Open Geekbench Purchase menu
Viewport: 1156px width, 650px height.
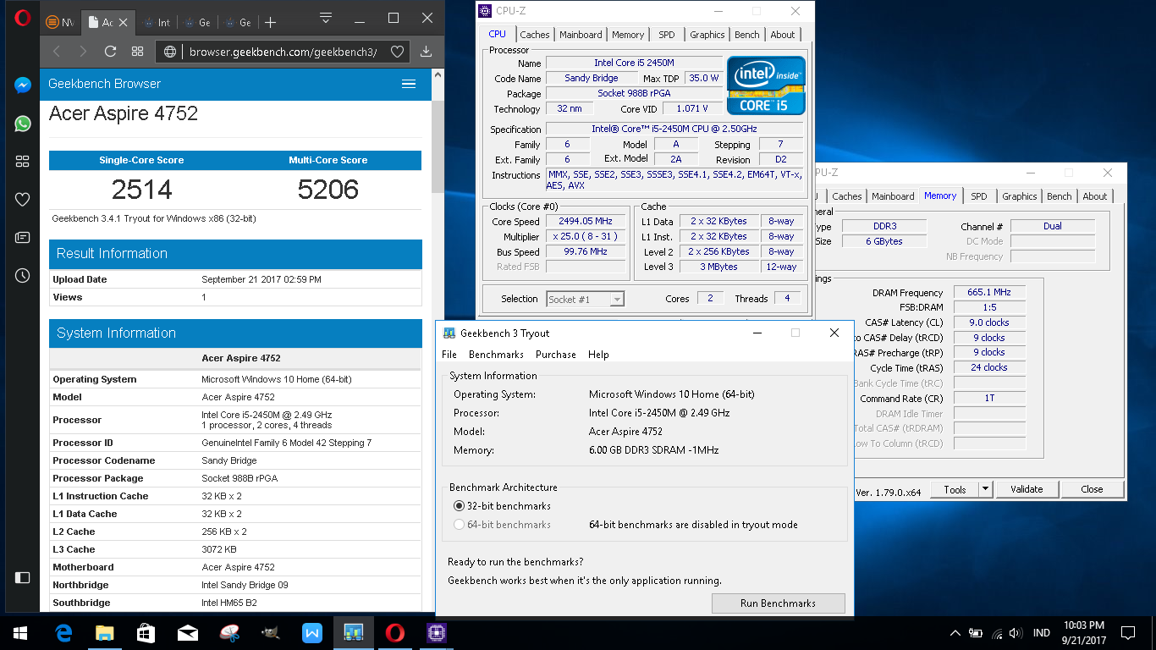(556, 355)
